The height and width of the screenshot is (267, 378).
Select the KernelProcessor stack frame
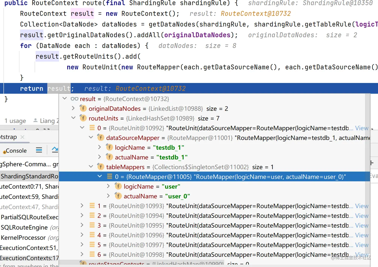tap(29, 238)
